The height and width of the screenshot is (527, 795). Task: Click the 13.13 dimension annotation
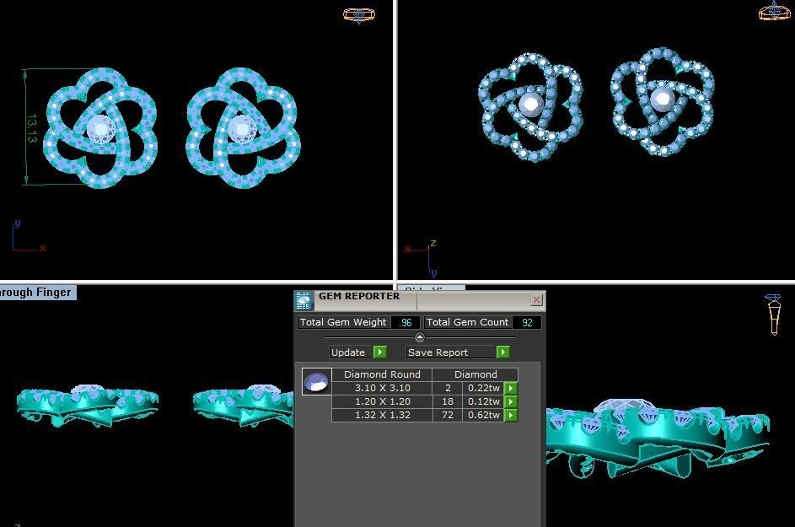[31, 128]
